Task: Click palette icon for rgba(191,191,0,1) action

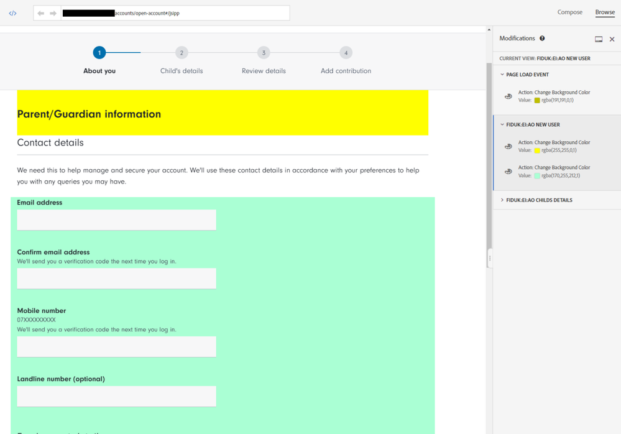Action: [508, 96]
